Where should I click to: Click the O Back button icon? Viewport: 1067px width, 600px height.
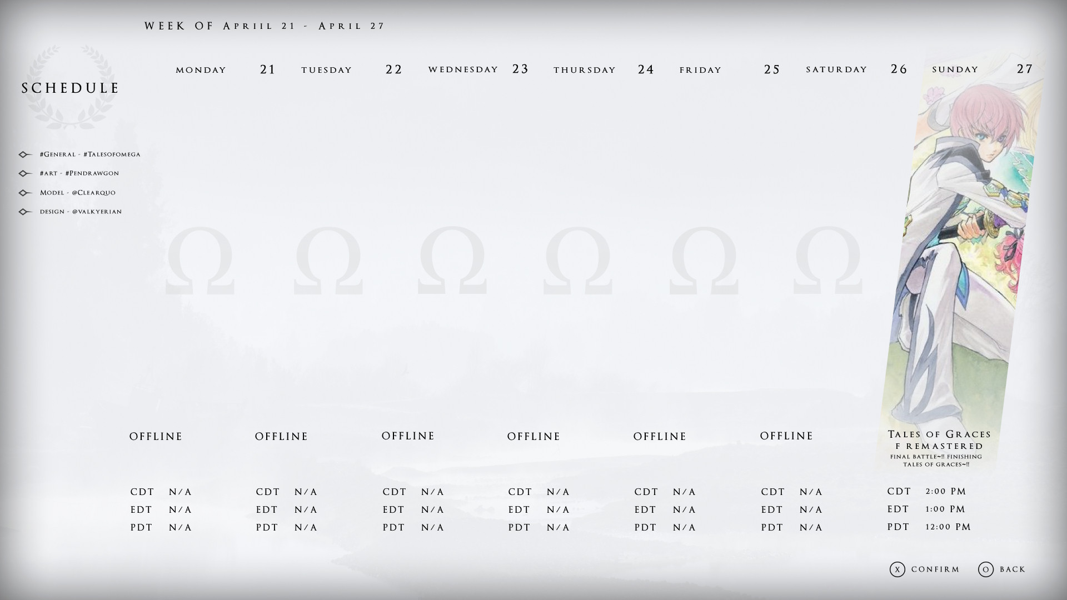986,569
